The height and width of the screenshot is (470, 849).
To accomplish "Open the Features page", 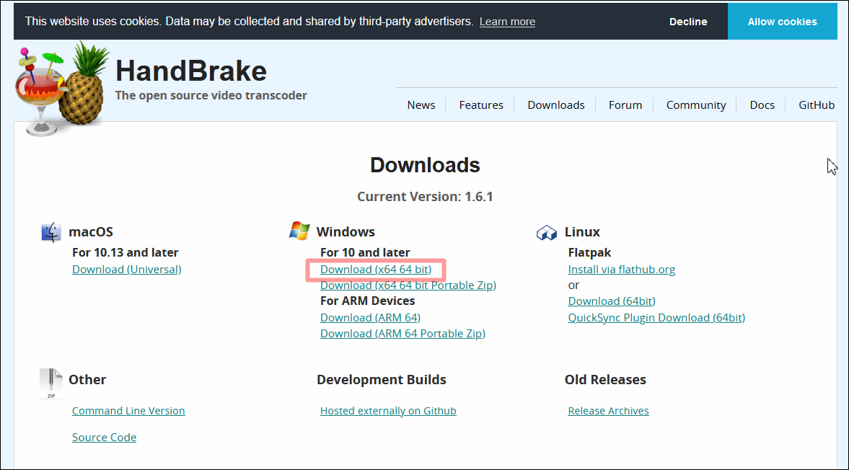I will pyautogui.click(x=481, y=105).
